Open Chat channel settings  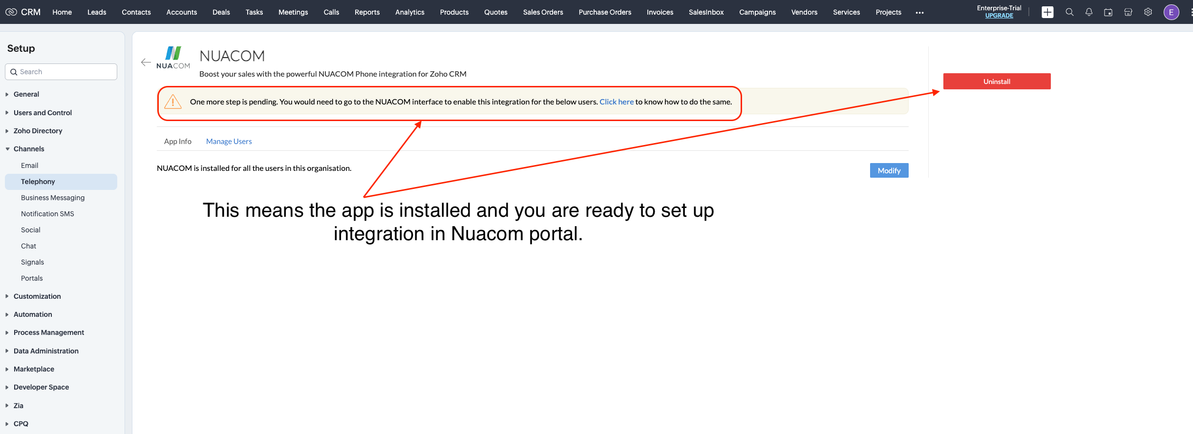coord(28,246)
